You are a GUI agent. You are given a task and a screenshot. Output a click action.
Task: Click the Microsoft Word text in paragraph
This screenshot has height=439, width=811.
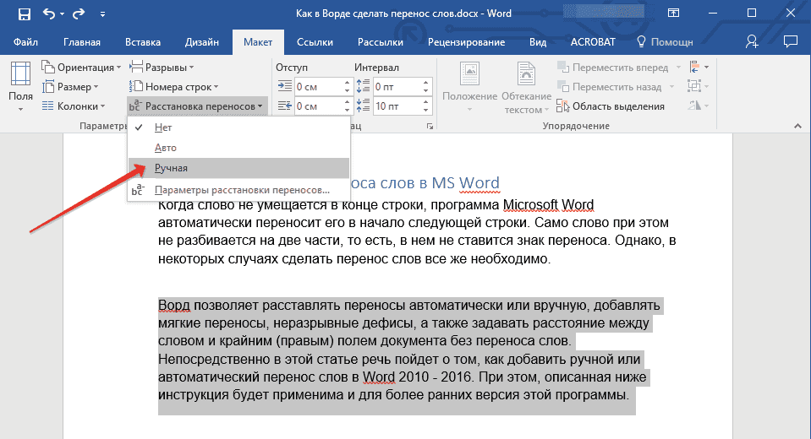point(548,205)
